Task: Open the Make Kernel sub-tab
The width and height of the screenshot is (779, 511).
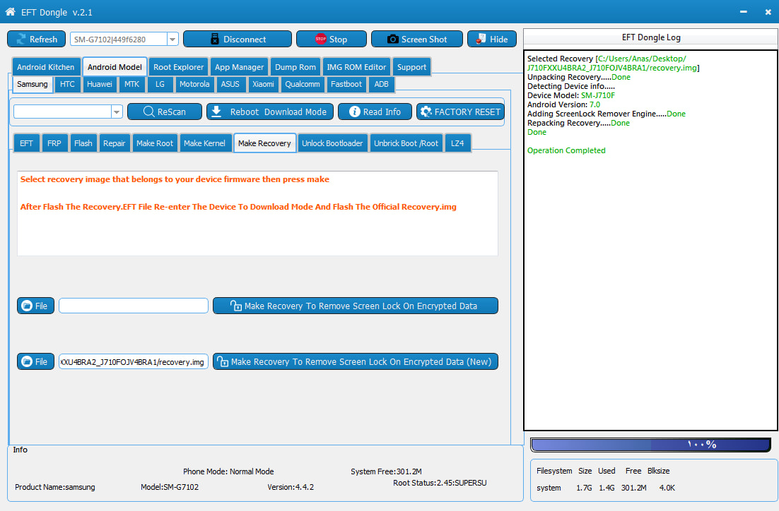Action: (x=204, y=143)
